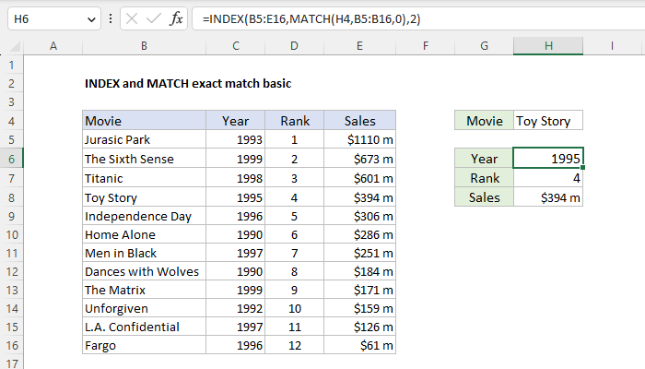Select lookup value 'Toy Story' in H4
The image size is (645, 369).
(548, 121)
